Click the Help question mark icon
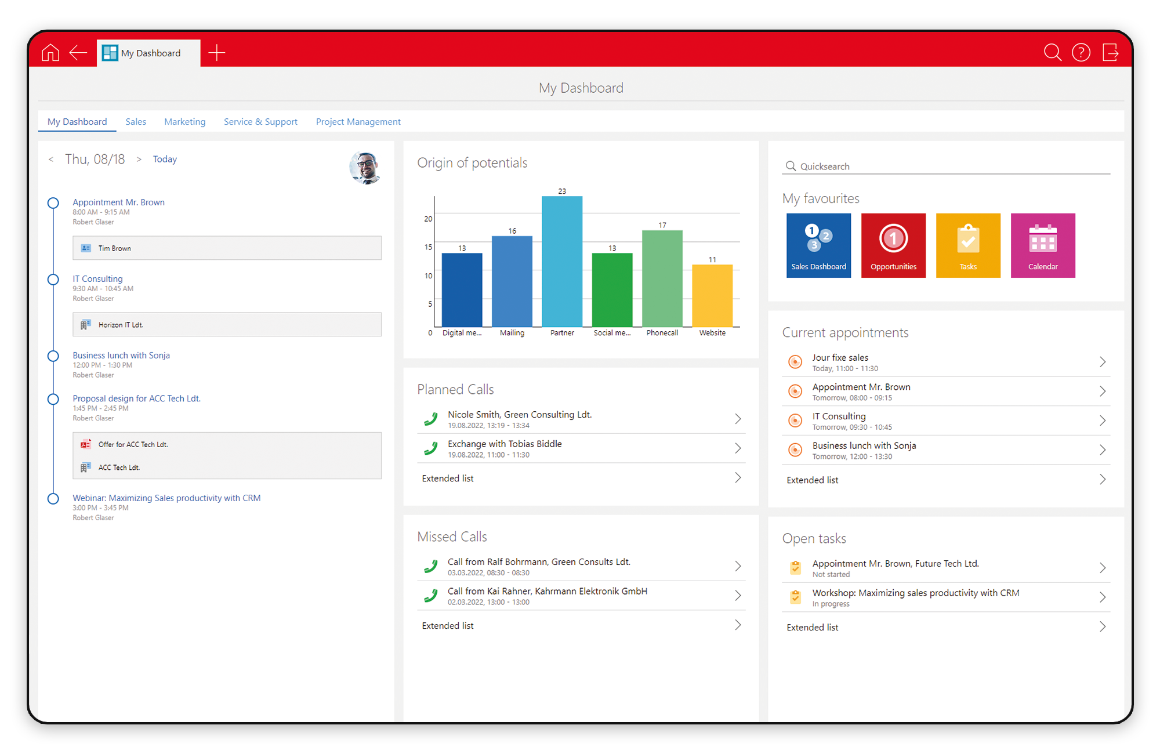1160x754 pixels. (x=1081, y=52)
